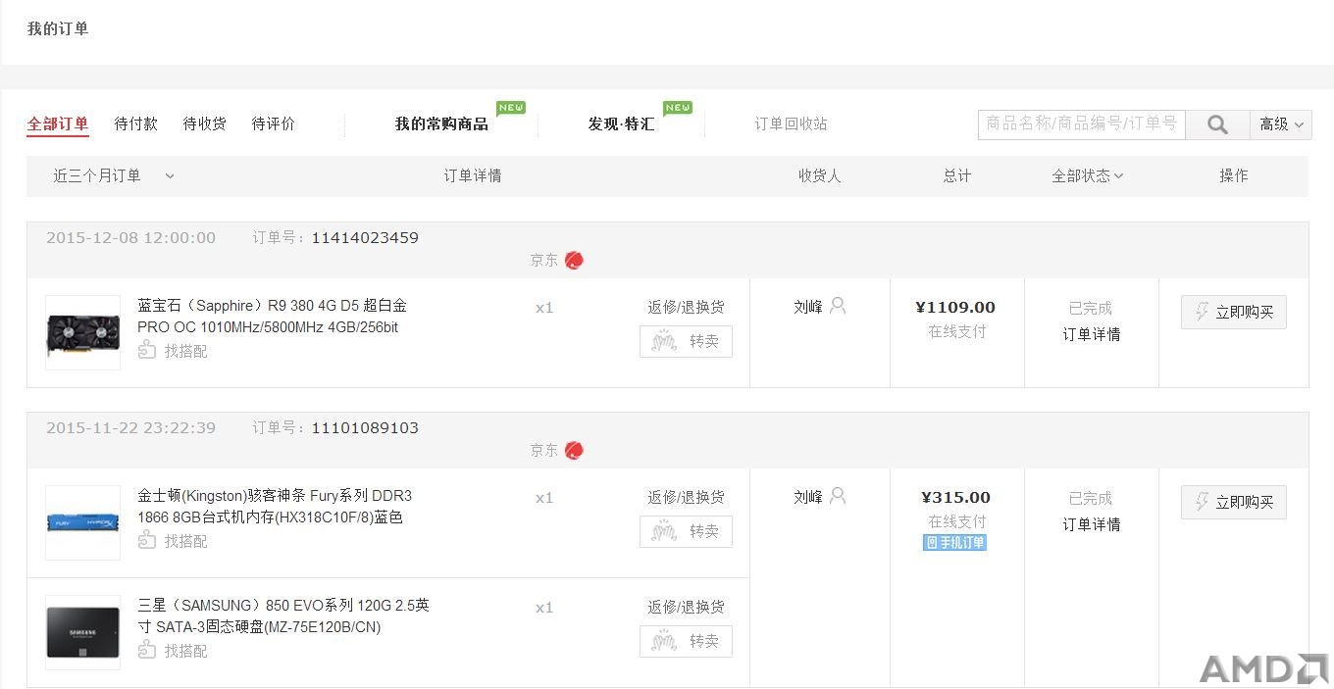
Task: Open the 我的常购商品 tab
Action: tap(441, 124)
